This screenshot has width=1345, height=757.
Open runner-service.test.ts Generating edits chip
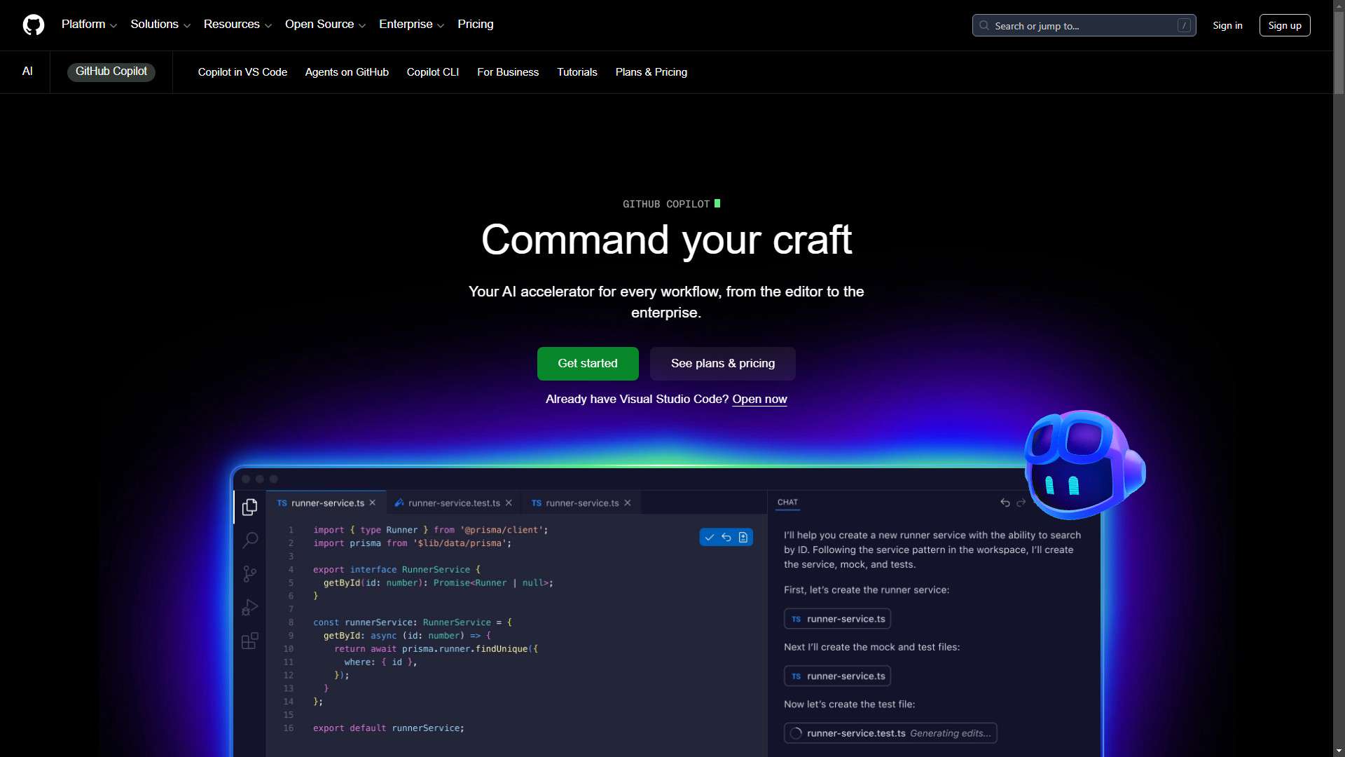[x=890, y=733]
